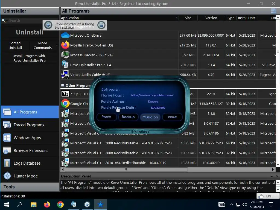Click the Like thumbs-up button

(267, 196)
